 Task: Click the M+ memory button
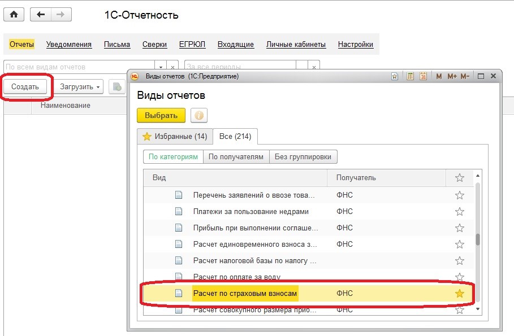click(452, 76)
